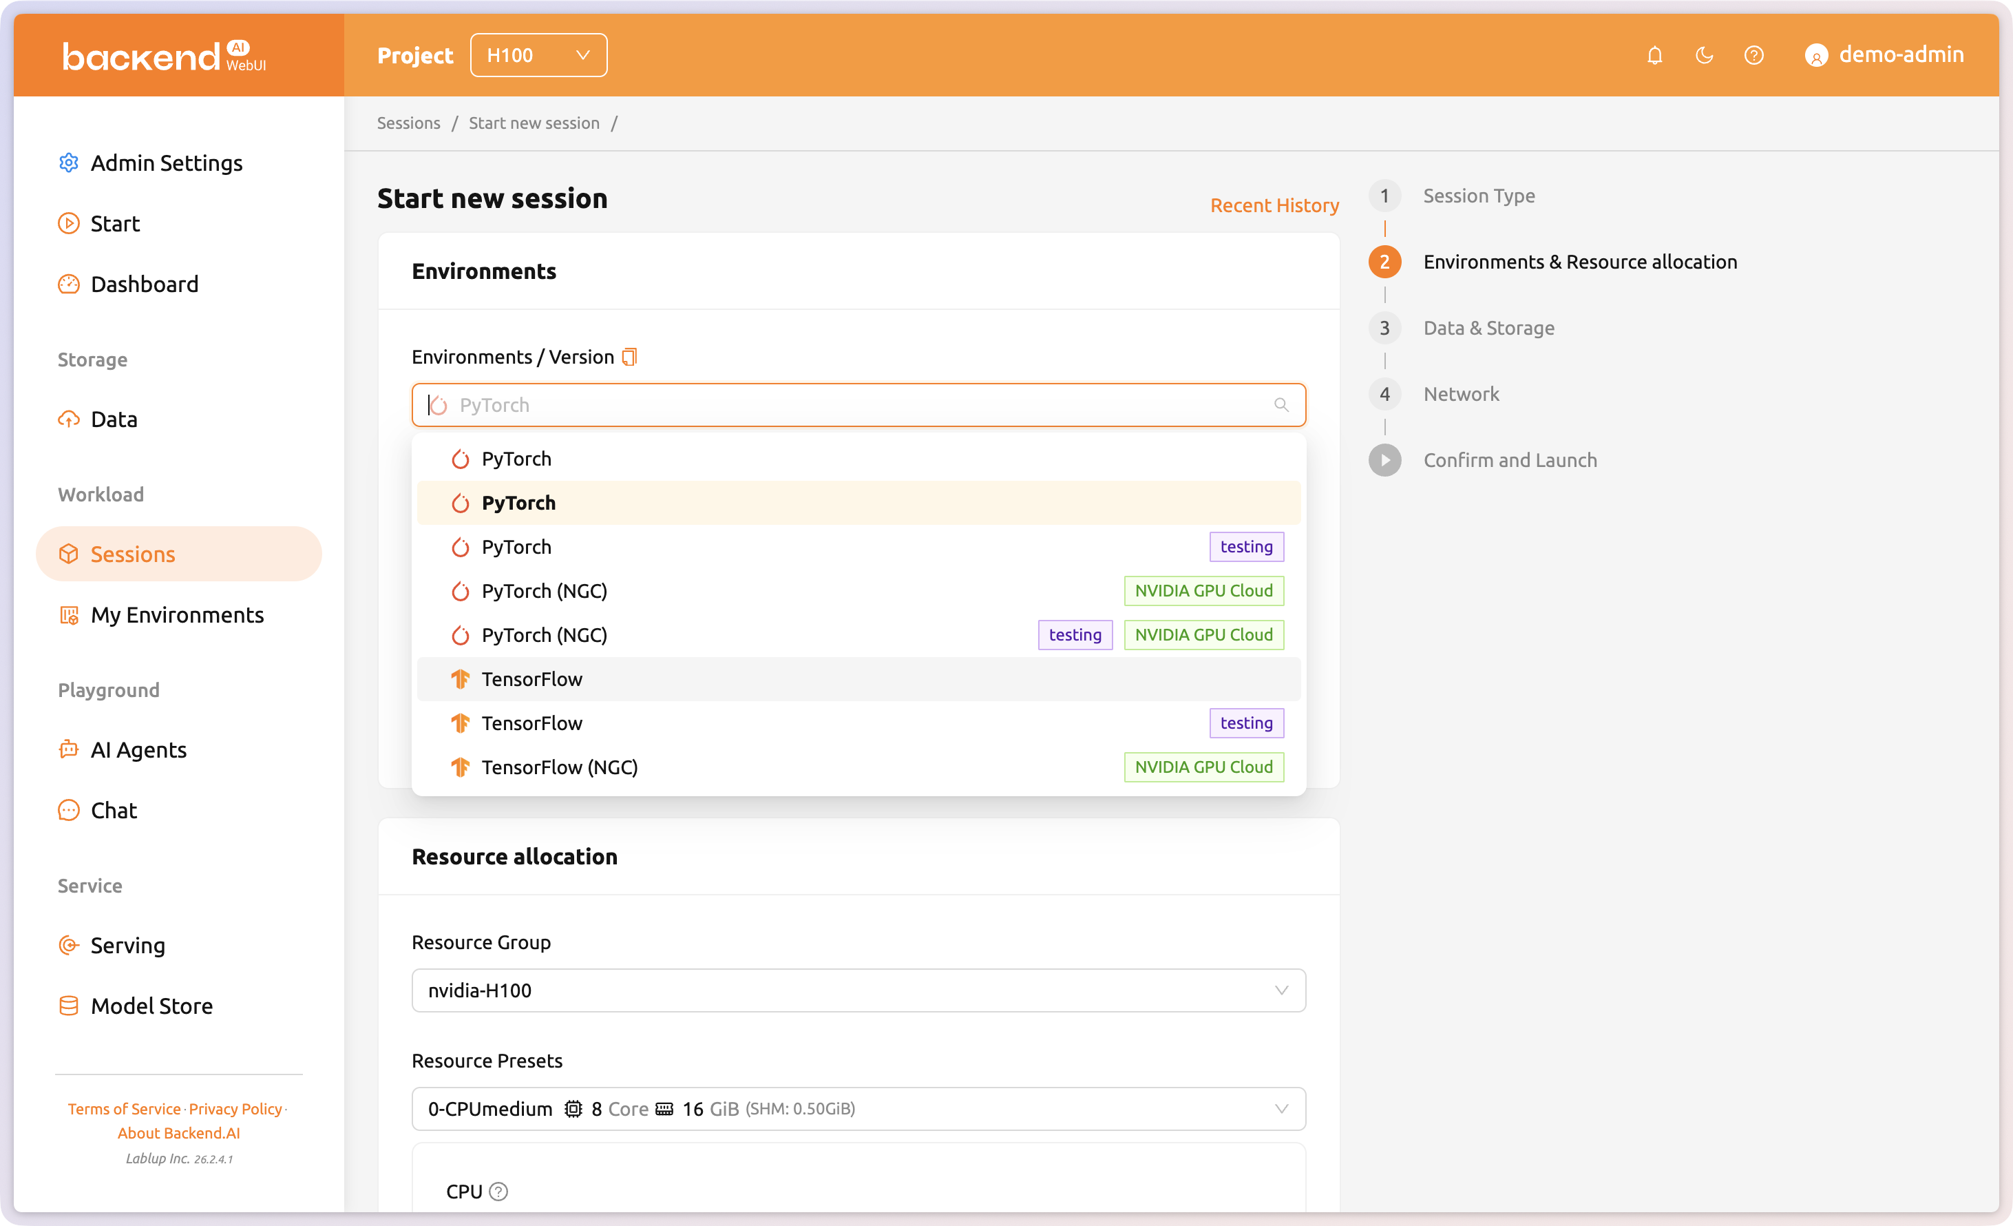The height and width of the screenshot is (1226, 2013).
Task: Open the Resource Group nvidia-H100 dropdown
Action: tap(858, 990)
